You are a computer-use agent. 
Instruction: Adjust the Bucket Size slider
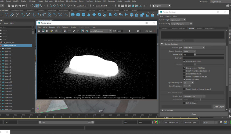click(x=195, y=55)
